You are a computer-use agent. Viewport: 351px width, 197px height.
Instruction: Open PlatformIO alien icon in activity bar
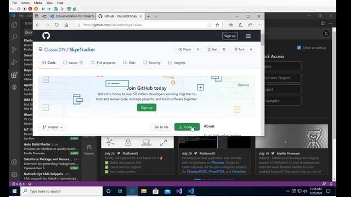point(14,87)
